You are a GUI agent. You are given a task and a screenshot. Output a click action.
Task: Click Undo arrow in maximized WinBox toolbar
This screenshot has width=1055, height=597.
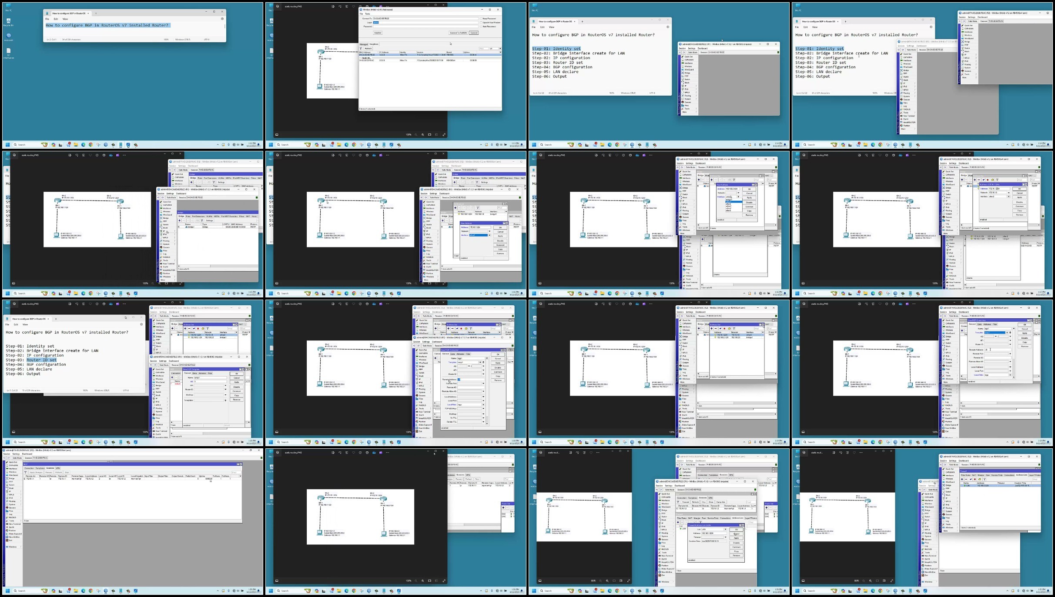[4, 458]
